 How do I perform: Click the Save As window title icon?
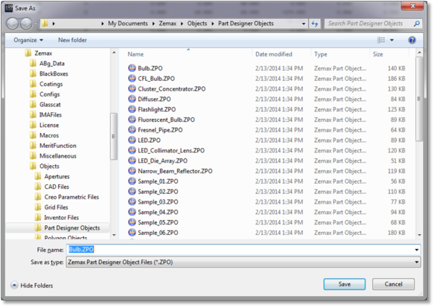tap(9, 8)
